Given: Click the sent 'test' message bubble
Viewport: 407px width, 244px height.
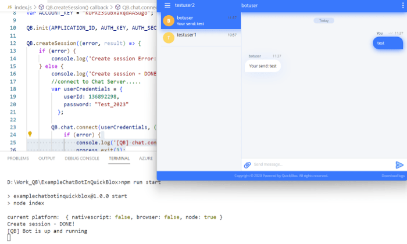Looking at the screenshot, I should [388, 43].
